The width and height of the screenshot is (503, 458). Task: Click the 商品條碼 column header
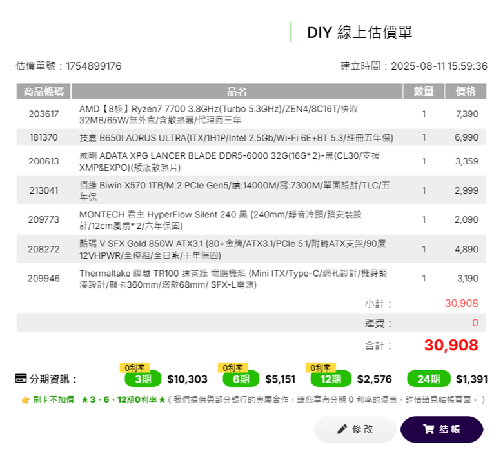point(44,91)
